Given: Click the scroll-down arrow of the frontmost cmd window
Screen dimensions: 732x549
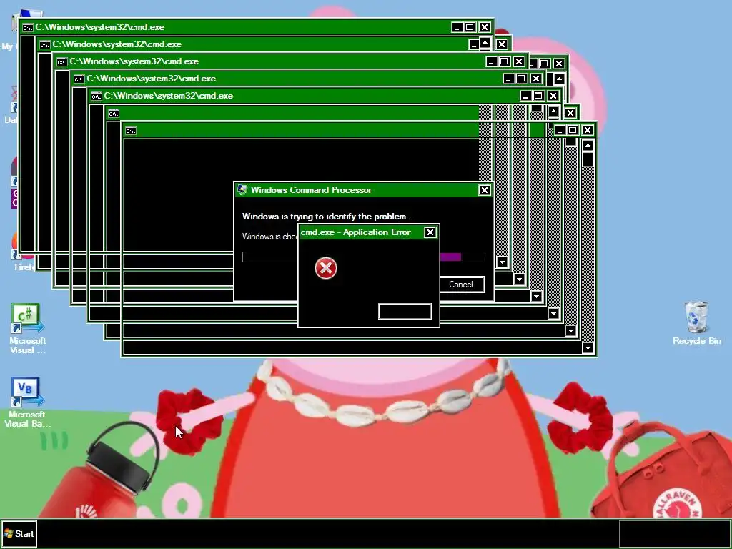Looking at the screenshot, I should tap(588, 348).
